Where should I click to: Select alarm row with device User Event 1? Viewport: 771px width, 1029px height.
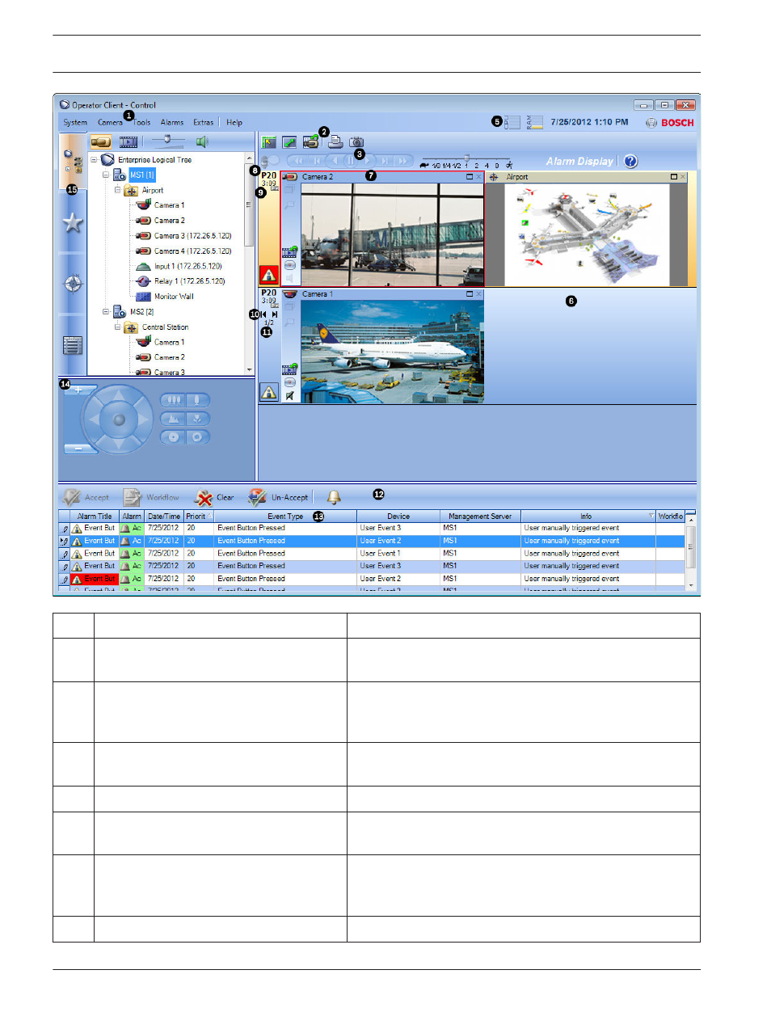[x=372, y=554]
